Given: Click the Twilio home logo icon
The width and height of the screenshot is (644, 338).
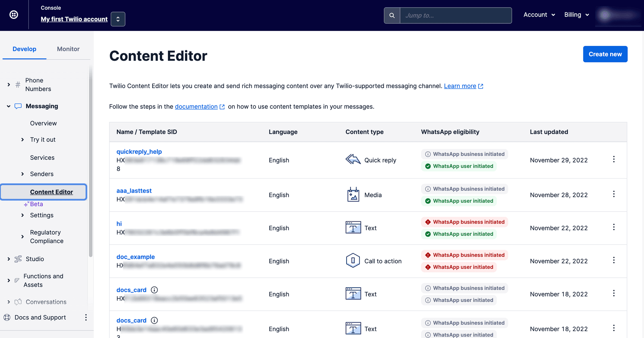Looking at the screenshot, I should click(x=14, y=15).
